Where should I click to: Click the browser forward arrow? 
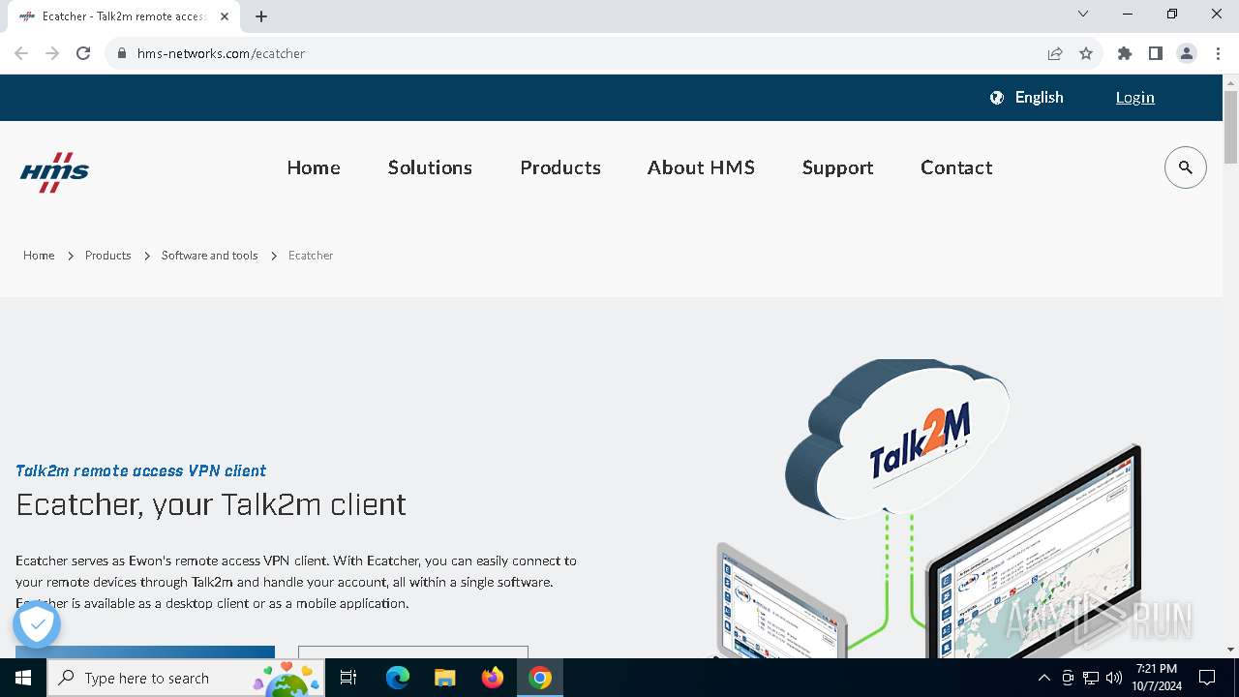[52, 53]
